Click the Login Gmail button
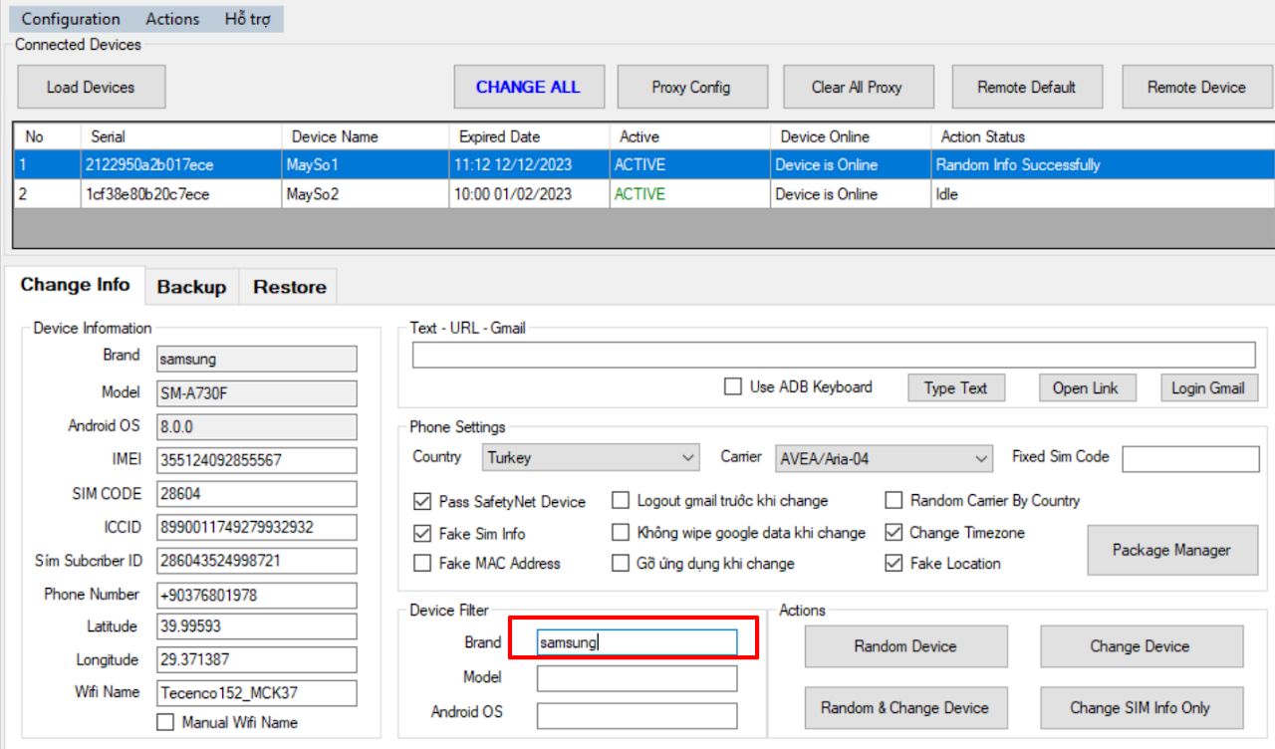Viewport: 1275px width, 749px height. coord(1207,387)
